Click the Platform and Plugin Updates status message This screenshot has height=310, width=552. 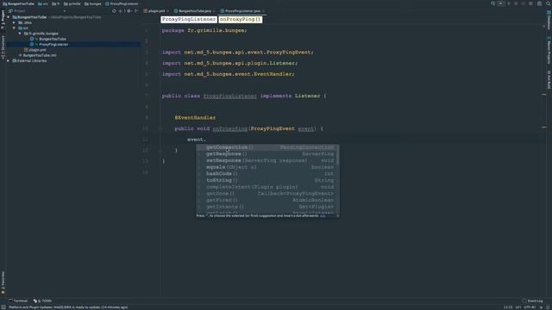pyautogui.click(x=68, y=307)
